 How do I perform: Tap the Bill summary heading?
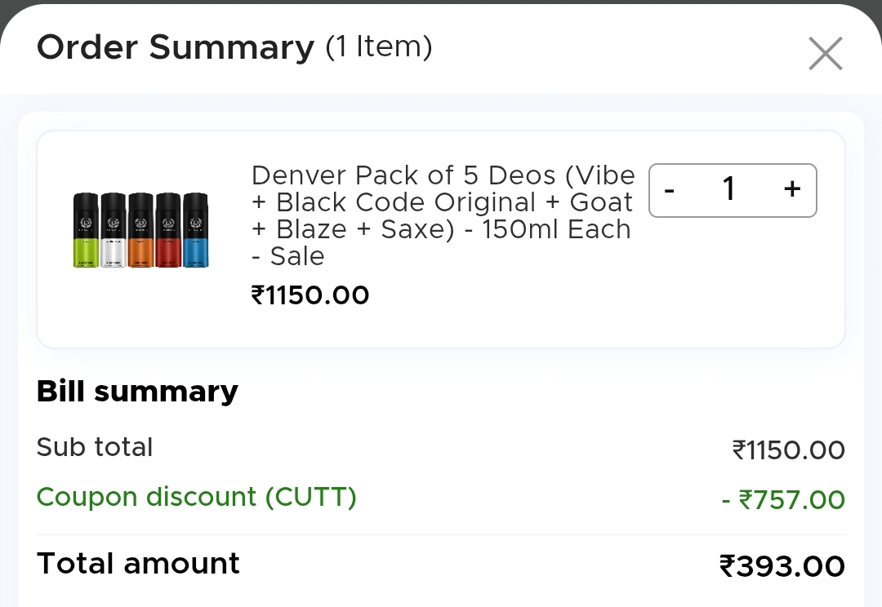(137, 392)
